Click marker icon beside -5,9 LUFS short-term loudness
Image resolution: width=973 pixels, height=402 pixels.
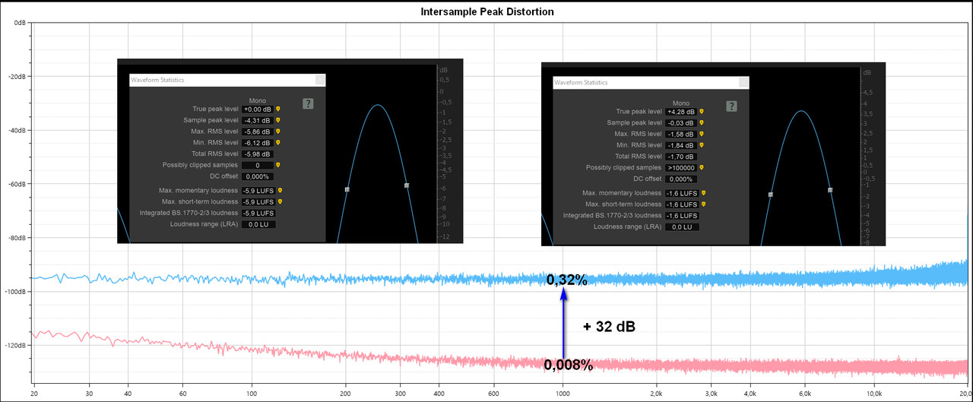(x=280, y=202)
